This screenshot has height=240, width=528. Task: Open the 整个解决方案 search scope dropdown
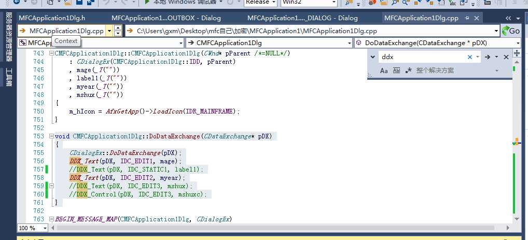pos(497,70)
